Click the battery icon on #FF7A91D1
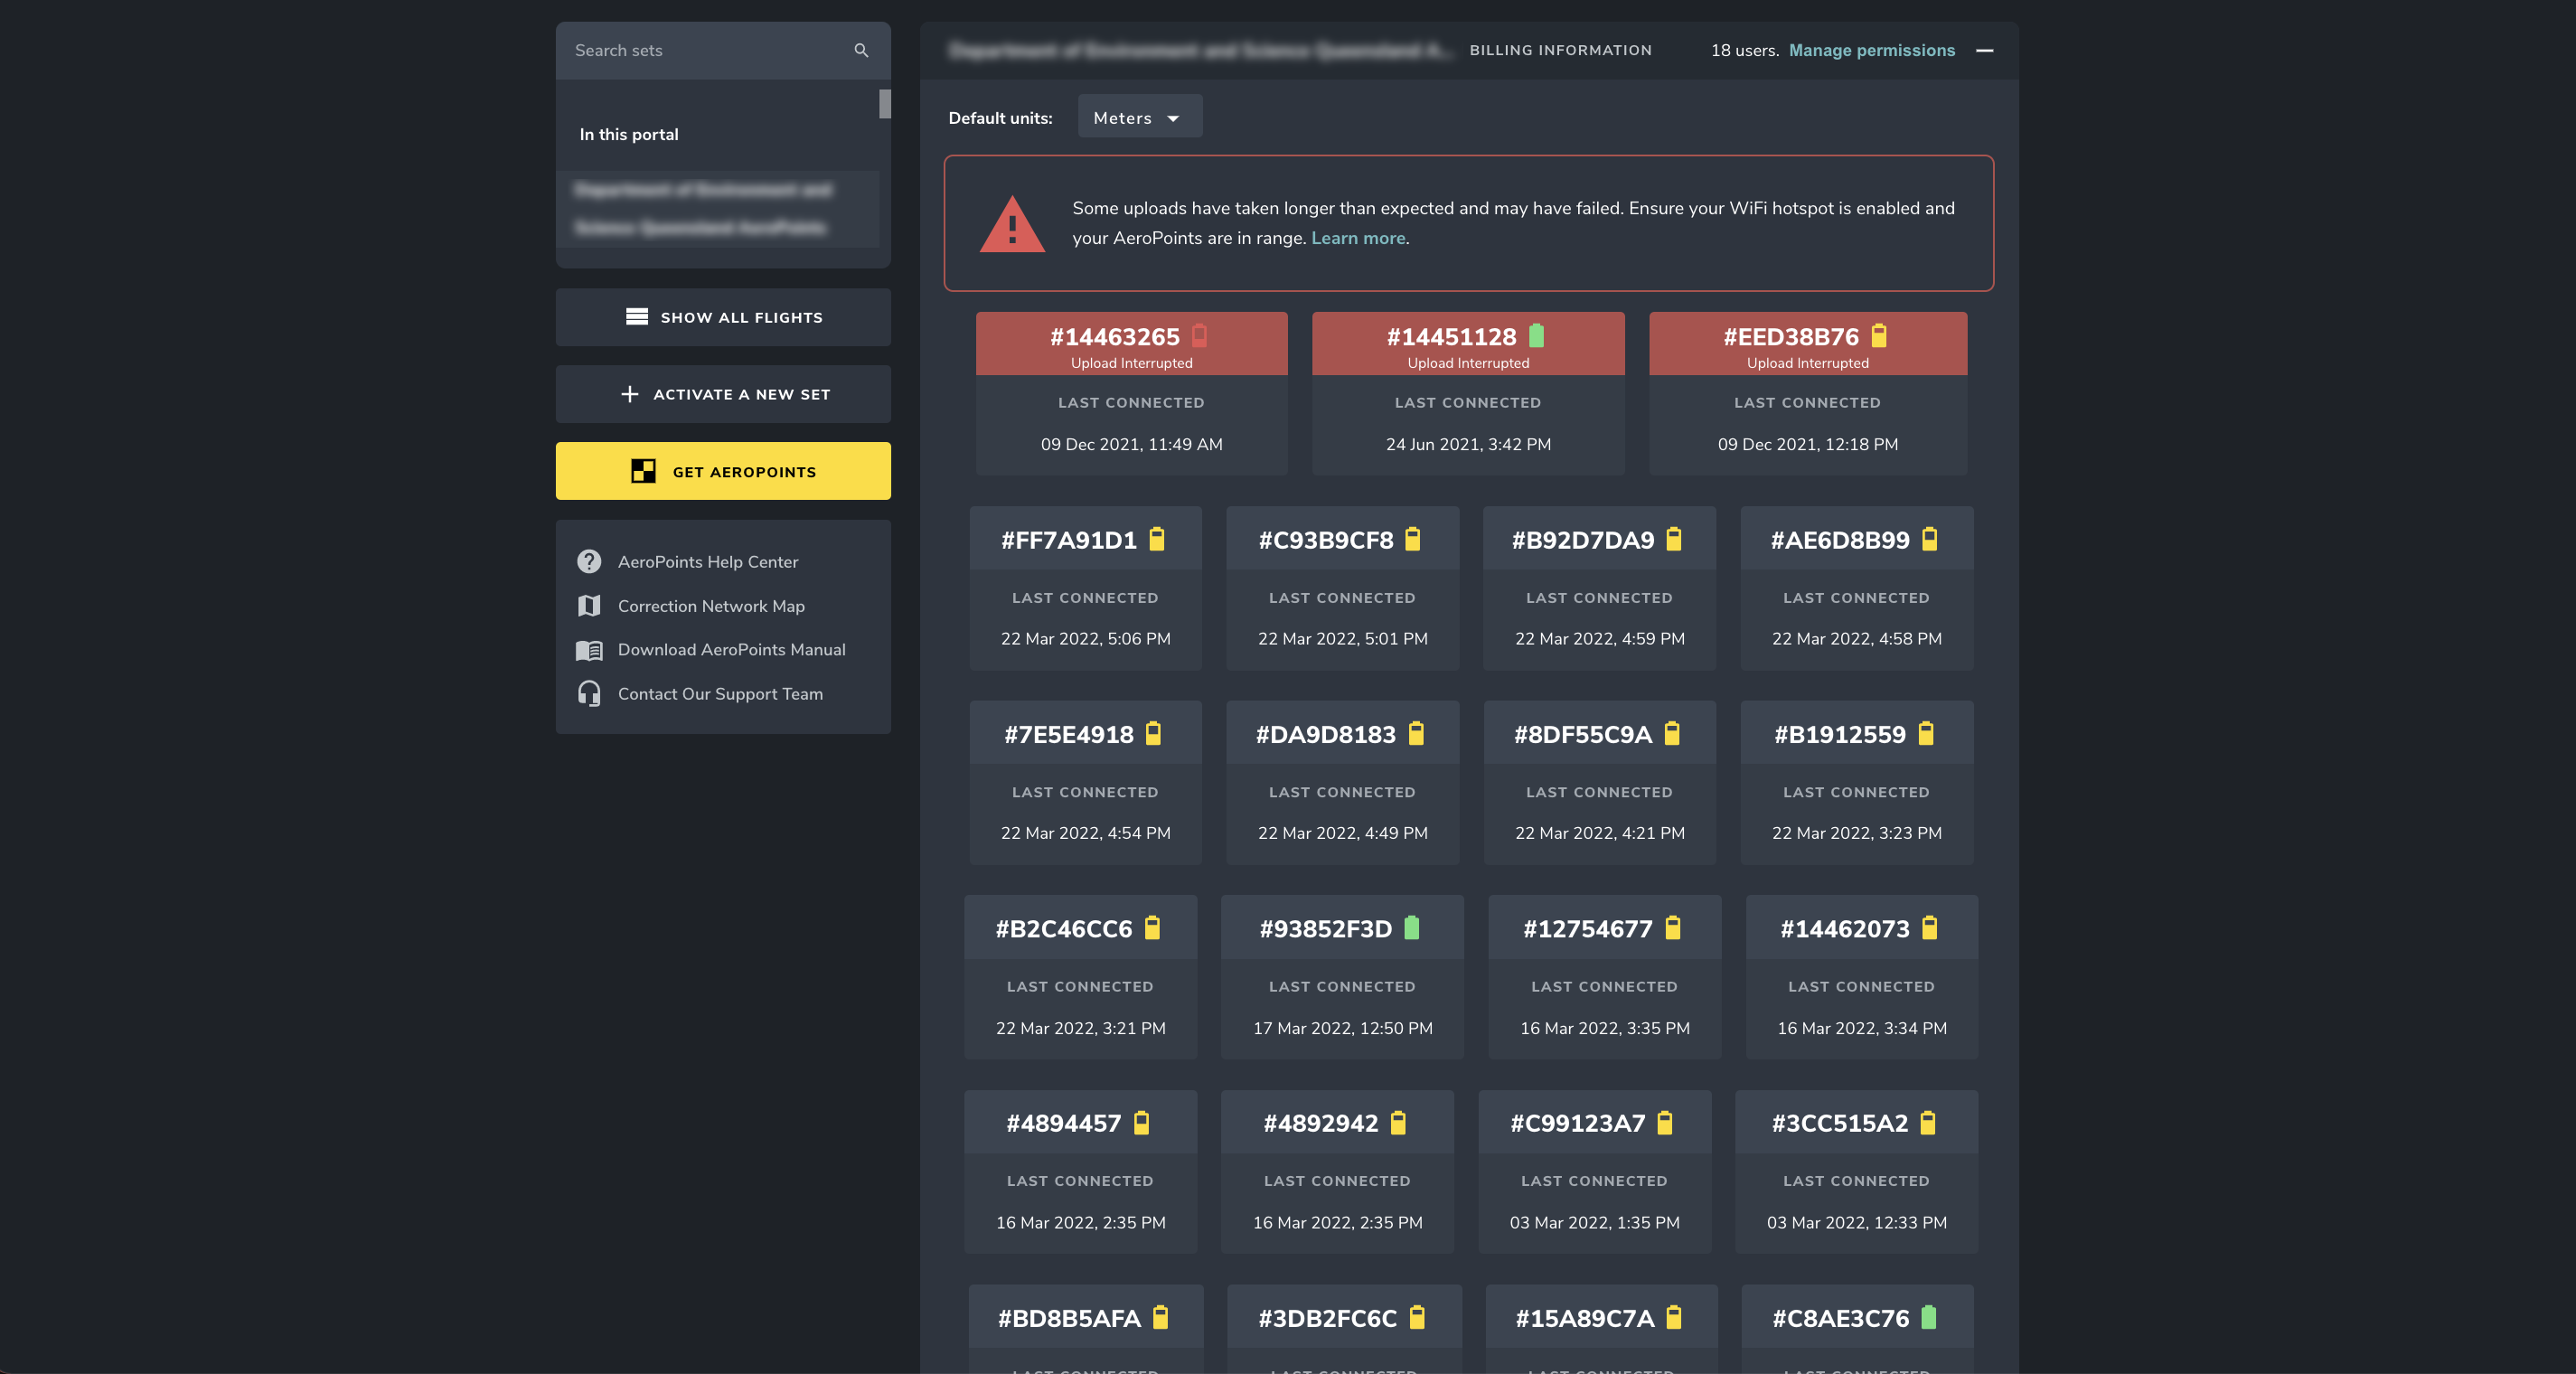The height and width of the screenshot is (1374, 2576). pyautogui.click(x=1157, y=539)
